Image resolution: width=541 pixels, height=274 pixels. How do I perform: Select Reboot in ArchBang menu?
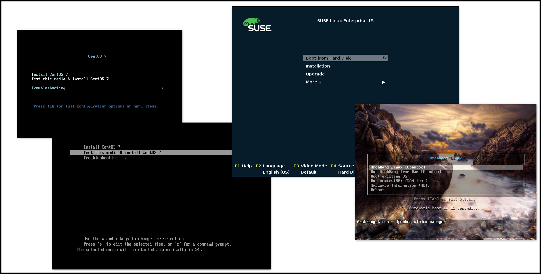point(377,190)
